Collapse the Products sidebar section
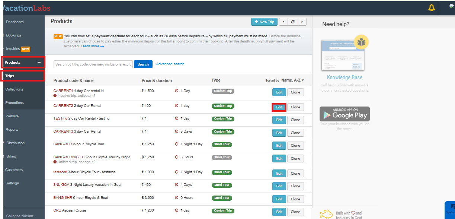Screen dimensions: 455x219 tap(39, 63)
